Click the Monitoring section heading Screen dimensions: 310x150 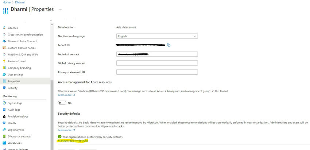pyautogui.click(x=10, y=96)
